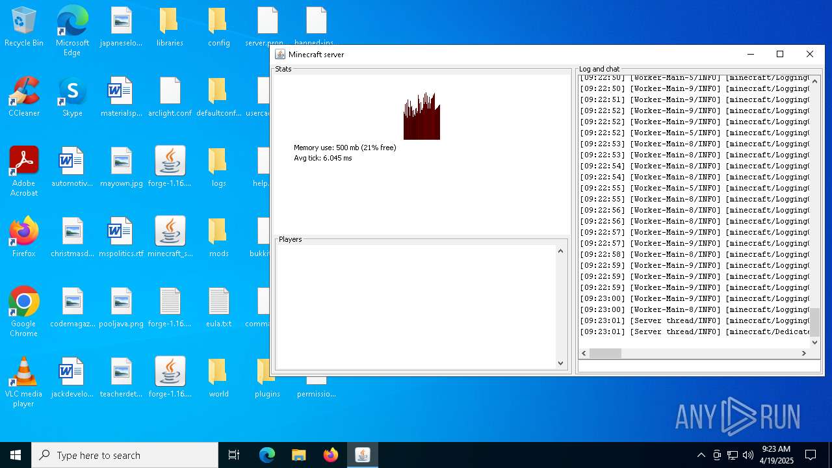832x468 pixels.
Task: Select the mspolitics.rtf document icon
Action: click(121, 237)
